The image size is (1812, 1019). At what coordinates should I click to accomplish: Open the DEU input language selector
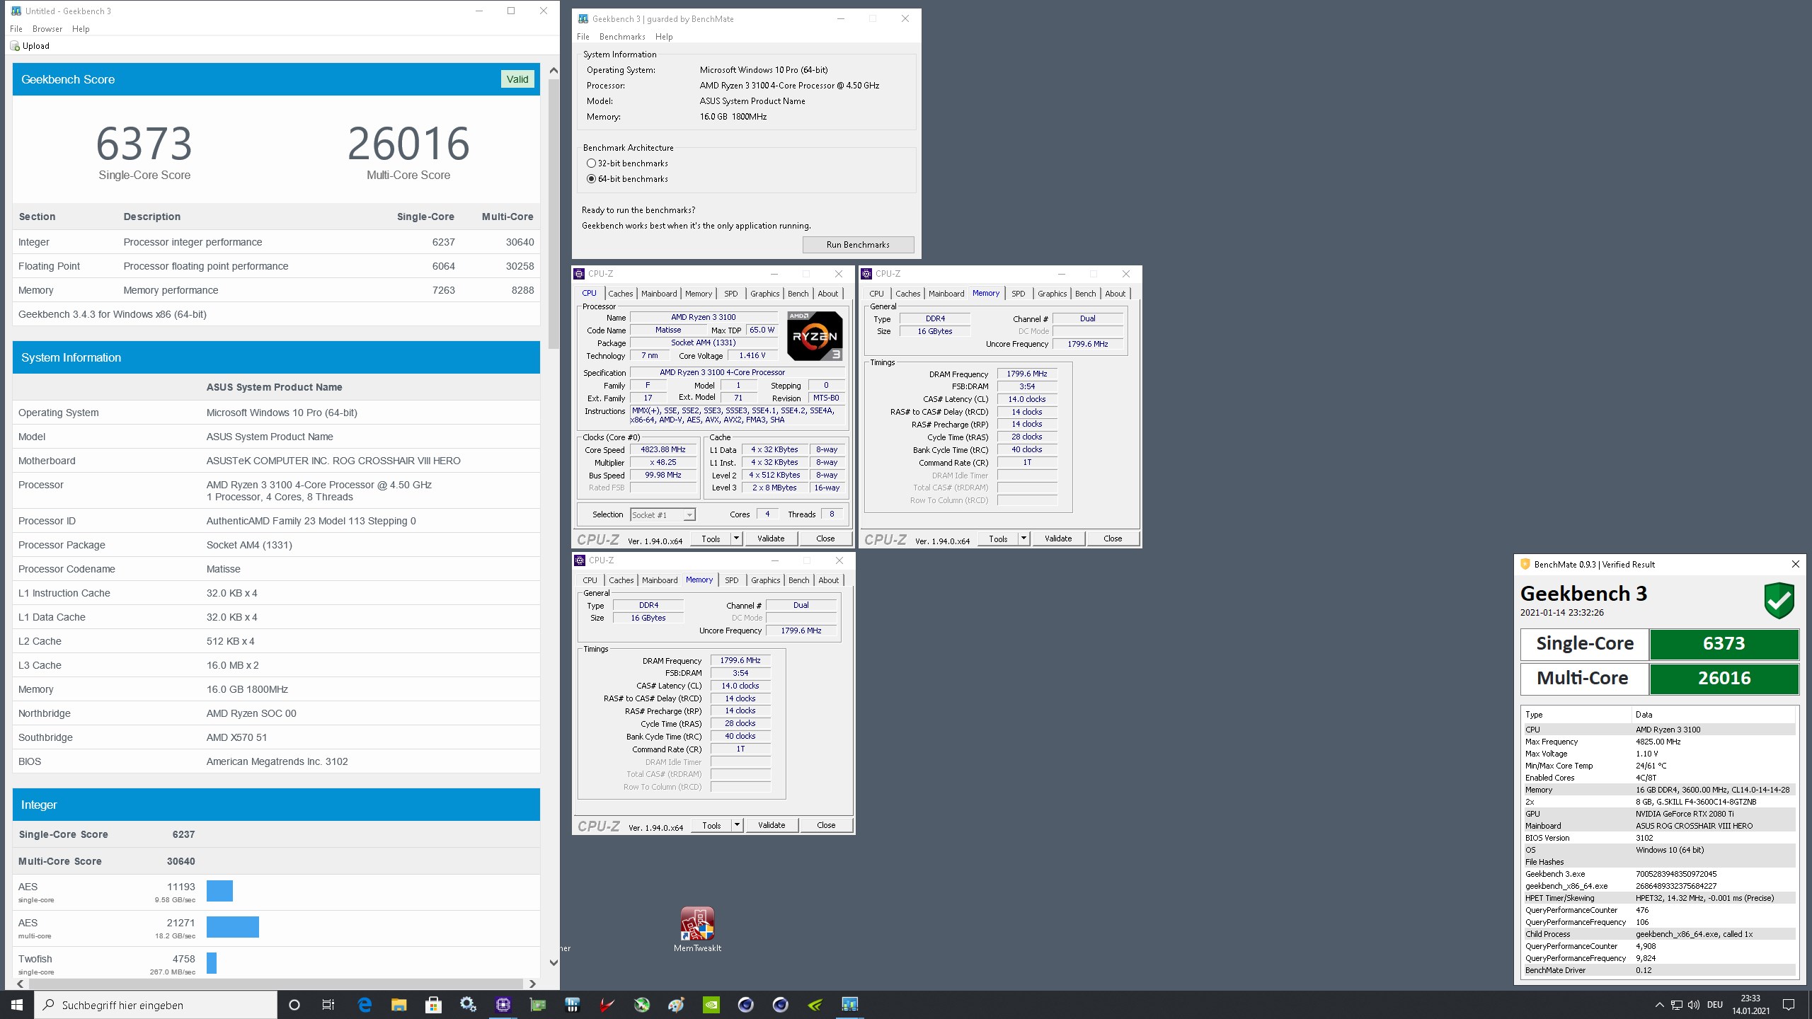1715,1005
